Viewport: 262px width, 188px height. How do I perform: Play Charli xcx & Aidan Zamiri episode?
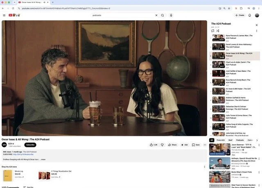click(235, 64)
